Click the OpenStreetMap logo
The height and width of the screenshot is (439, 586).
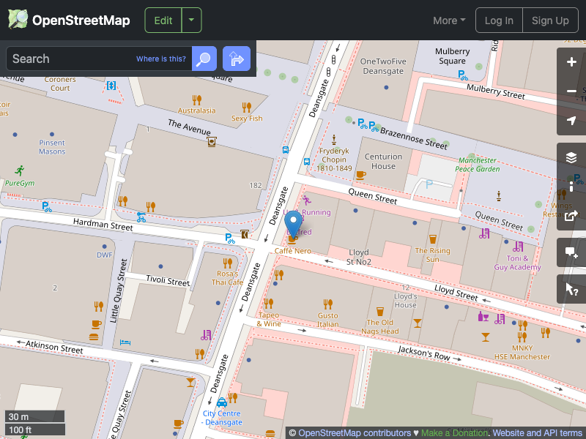[x=68, y=20]
